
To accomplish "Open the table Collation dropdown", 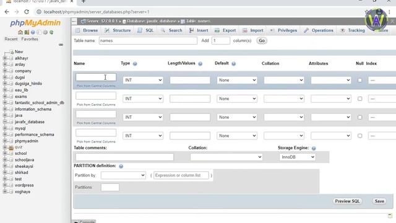I will [226, 157].
